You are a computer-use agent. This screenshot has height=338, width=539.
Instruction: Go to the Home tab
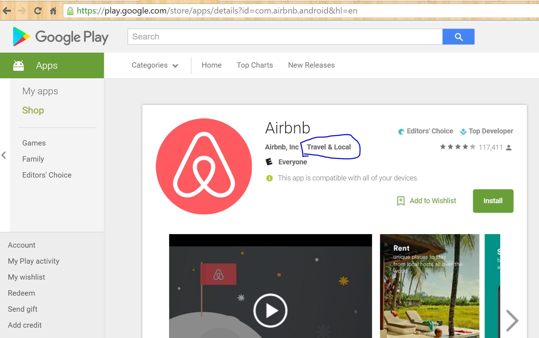point(211,65)
